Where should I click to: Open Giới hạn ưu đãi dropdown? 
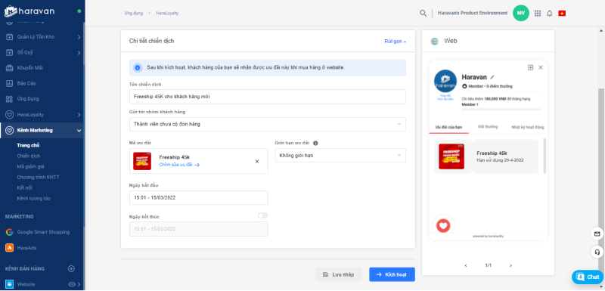pyautogui.click(x=340, y=156)
